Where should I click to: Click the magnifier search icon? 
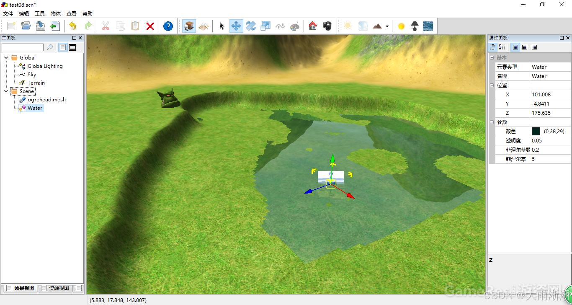pos(50,47)
